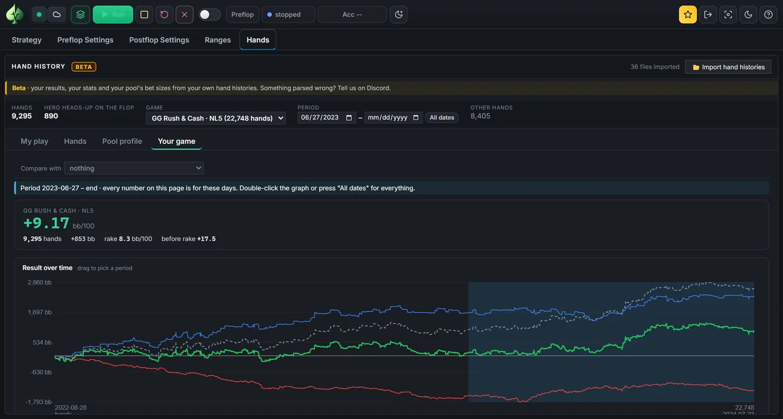The width and height of the screenshot is (783, 419).
Task: Click the 'rake 8.3 bb/100' text
Action: coord(128,239)
